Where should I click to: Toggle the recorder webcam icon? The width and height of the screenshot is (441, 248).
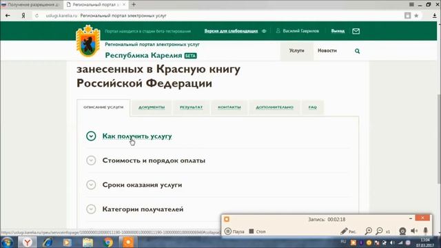tap(402, 231)
